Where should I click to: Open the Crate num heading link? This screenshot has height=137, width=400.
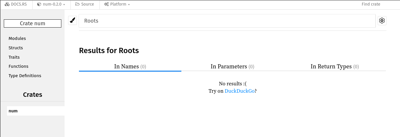tap(33, 23)
